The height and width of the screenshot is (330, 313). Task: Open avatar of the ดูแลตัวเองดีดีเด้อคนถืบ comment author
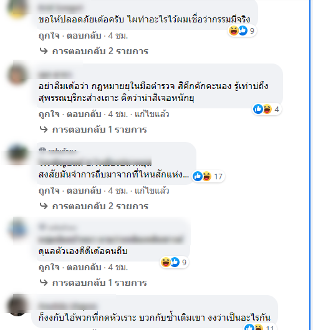click(17, 229)
